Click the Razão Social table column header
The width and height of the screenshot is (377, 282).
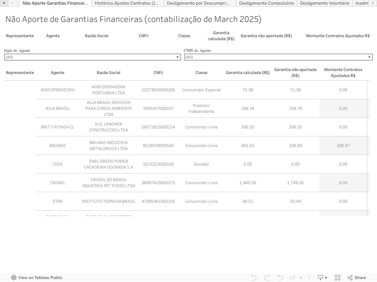click(x=108, y=72)
